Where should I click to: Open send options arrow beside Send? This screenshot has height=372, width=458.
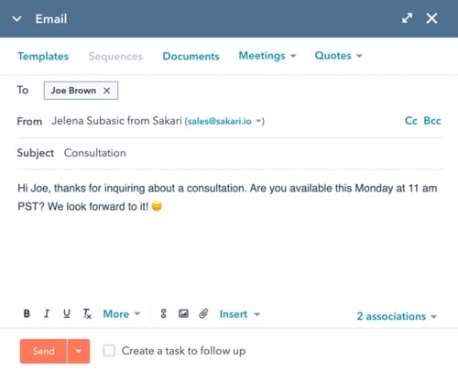click(x=79, y=351)
